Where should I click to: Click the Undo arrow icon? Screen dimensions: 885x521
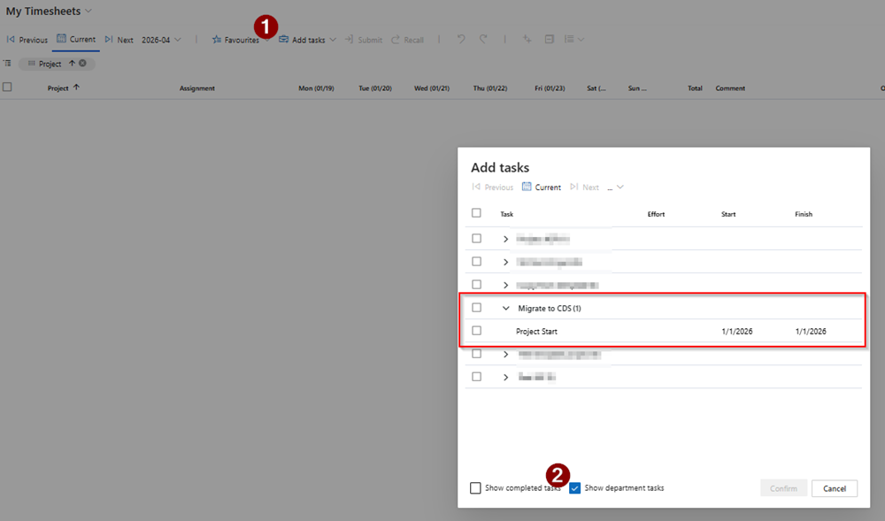point(459,40)
